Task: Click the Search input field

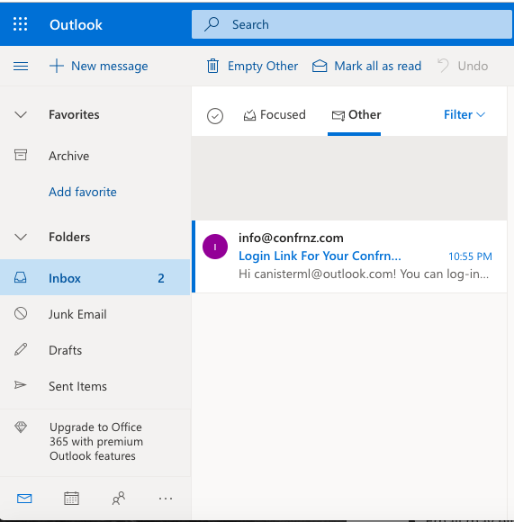Action: click(352, 24)
